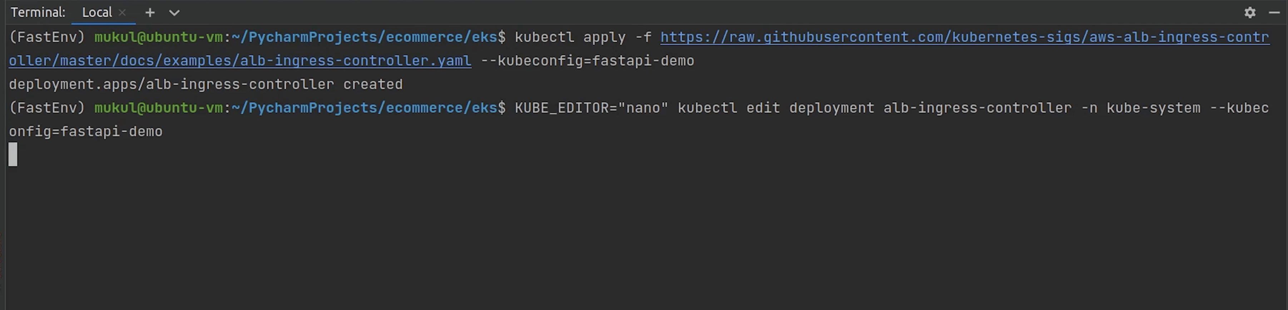The width and height of the screenshot is (1288, 310).
Task: Click the word 'created' in the output
Action: click(372, 84)
